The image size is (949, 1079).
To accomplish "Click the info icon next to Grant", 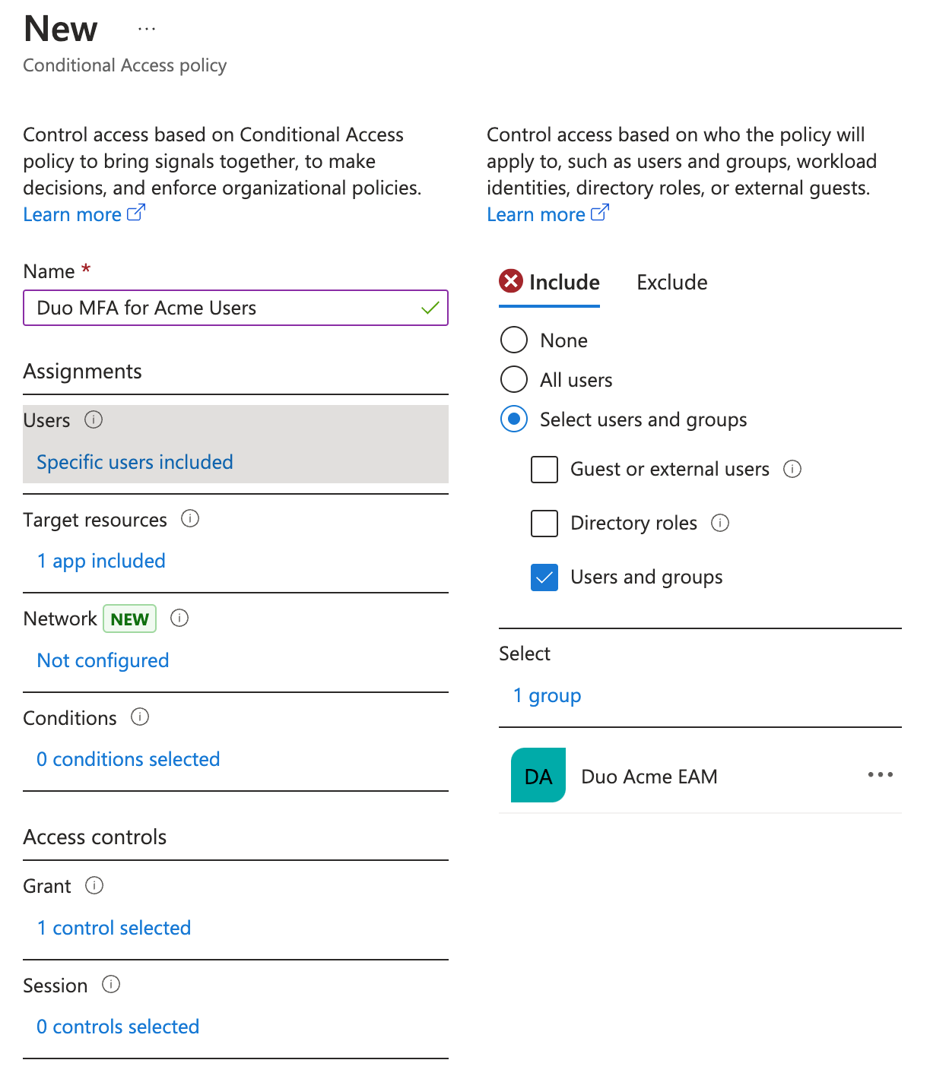I will coord(94,885).
